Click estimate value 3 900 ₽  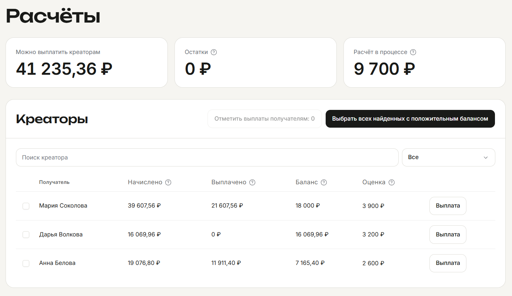click(373, 206)
